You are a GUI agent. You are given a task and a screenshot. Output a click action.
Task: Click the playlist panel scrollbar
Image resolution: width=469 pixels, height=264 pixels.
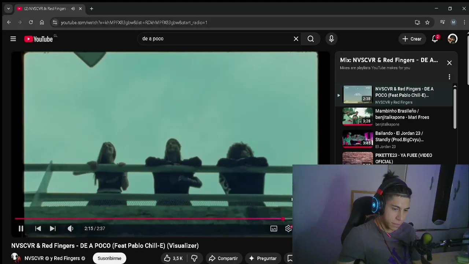(x=455, y=109)
